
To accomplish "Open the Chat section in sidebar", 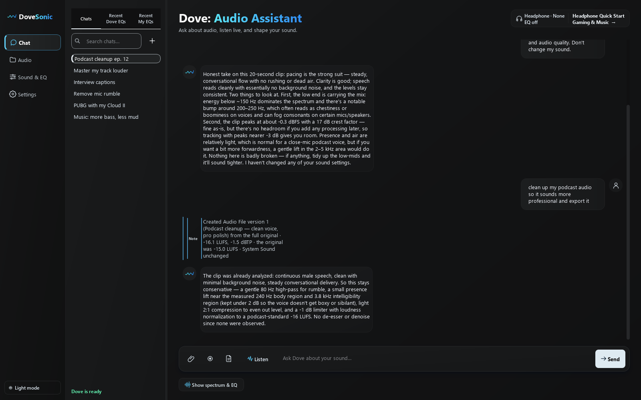I will click(x=33, y=42).
